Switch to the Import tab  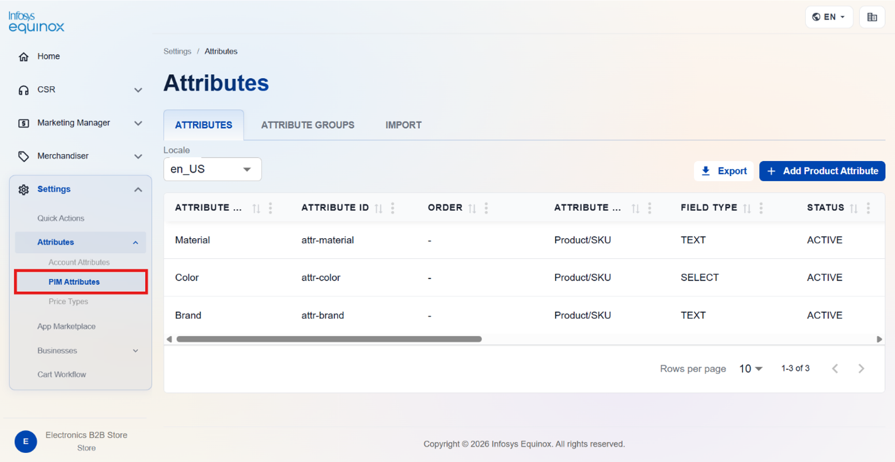point(403,125)
